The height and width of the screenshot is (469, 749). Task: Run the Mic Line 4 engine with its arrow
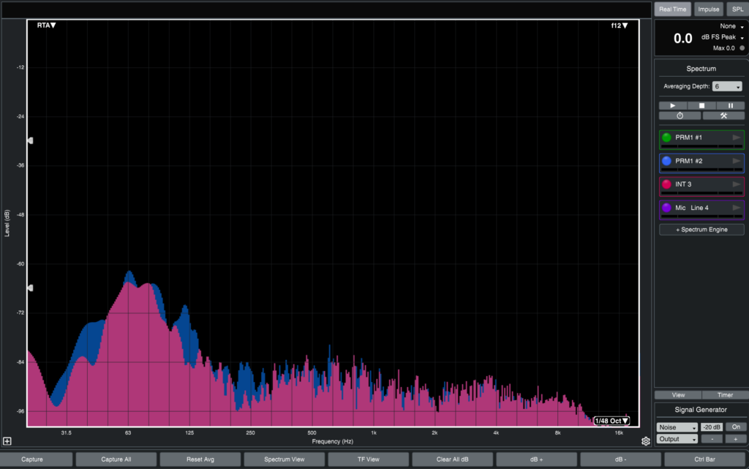tap(737, 208)
